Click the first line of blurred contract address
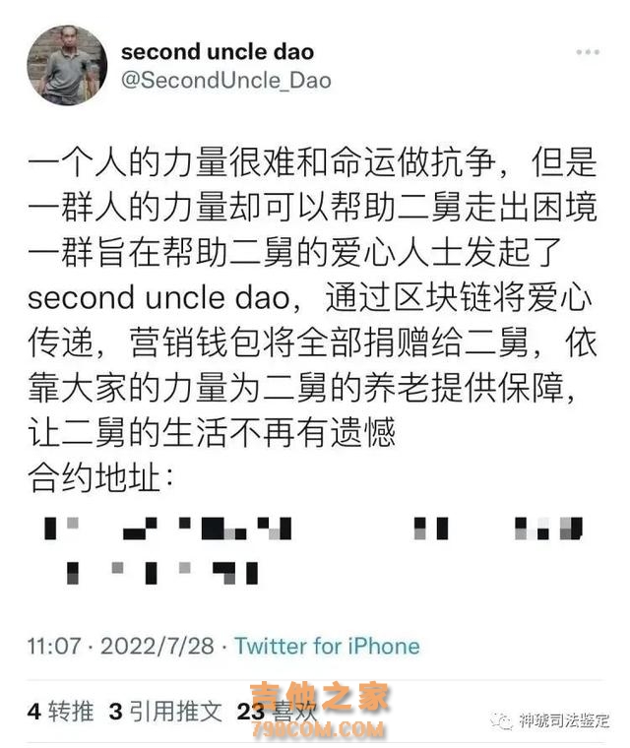The image size is (630, 748). tap(314, 529)
